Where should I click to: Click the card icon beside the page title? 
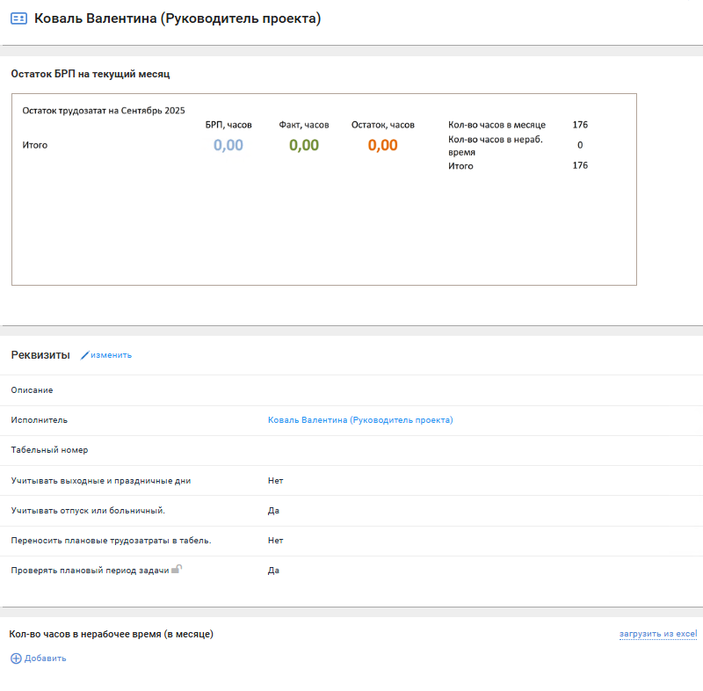point(18,18)
